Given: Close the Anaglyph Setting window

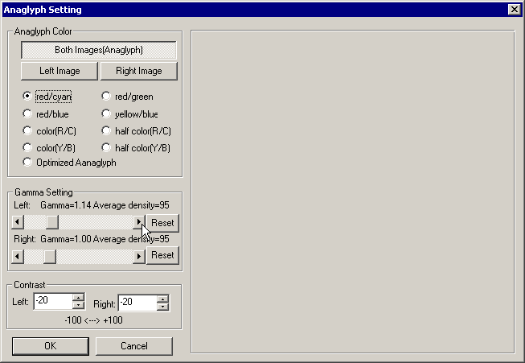Looking at the screenshot, I should 514,10.
